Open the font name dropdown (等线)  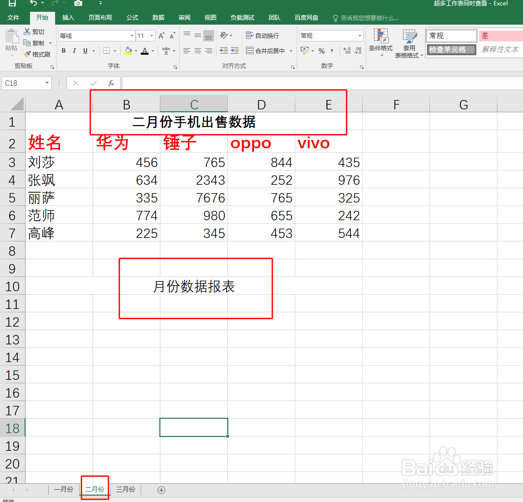point(132,36)
